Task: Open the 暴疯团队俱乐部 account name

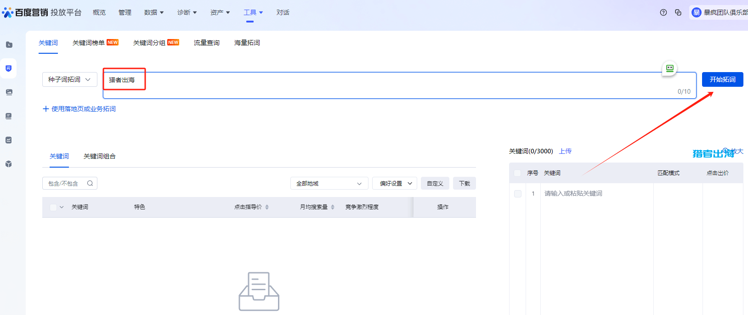Action: tap(726, 12)
